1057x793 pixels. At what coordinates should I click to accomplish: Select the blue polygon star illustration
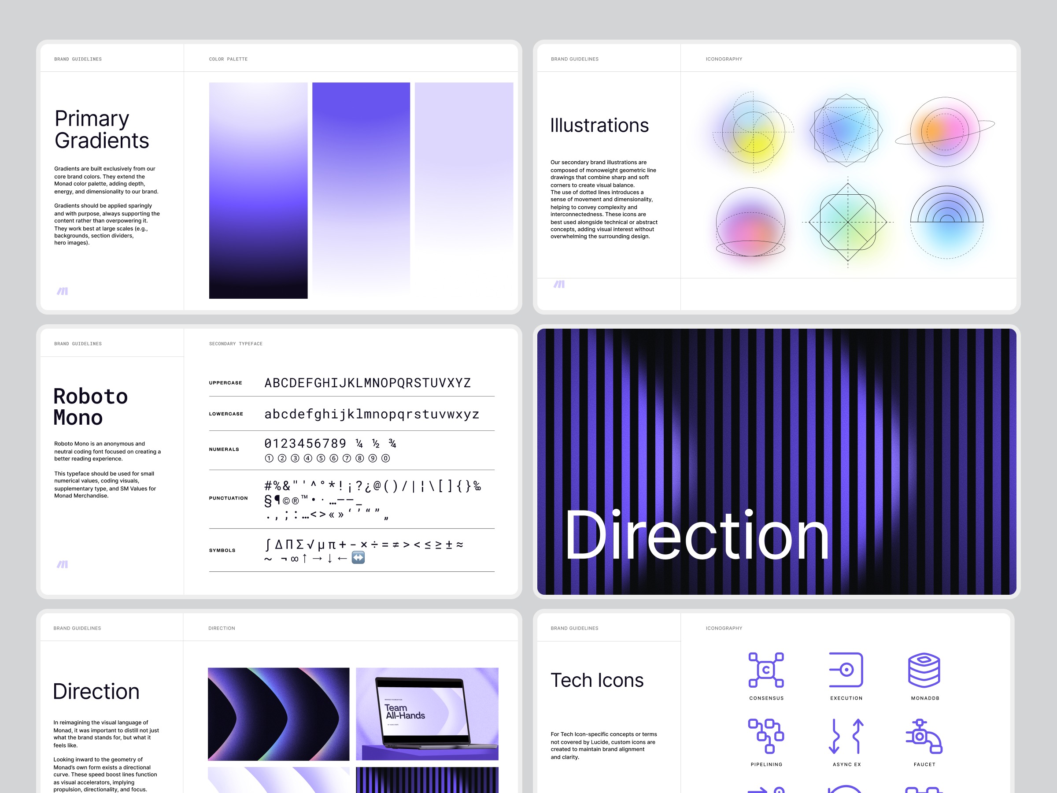pos(846,130)
